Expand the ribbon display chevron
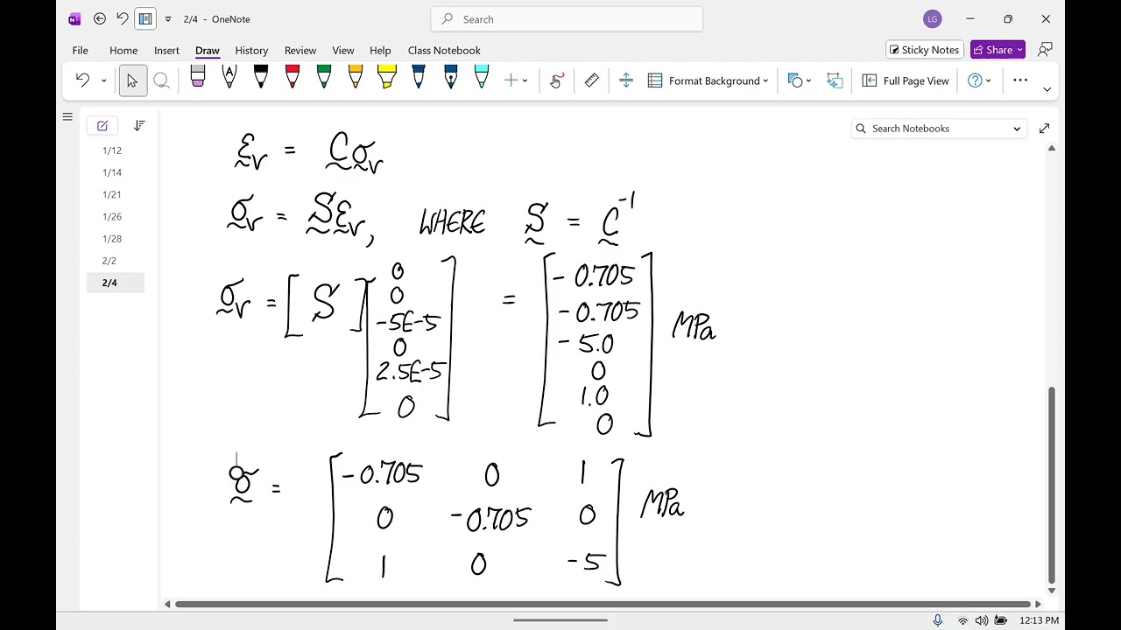The width and height of the screenshot is (1121, 630). [1047, 89]
